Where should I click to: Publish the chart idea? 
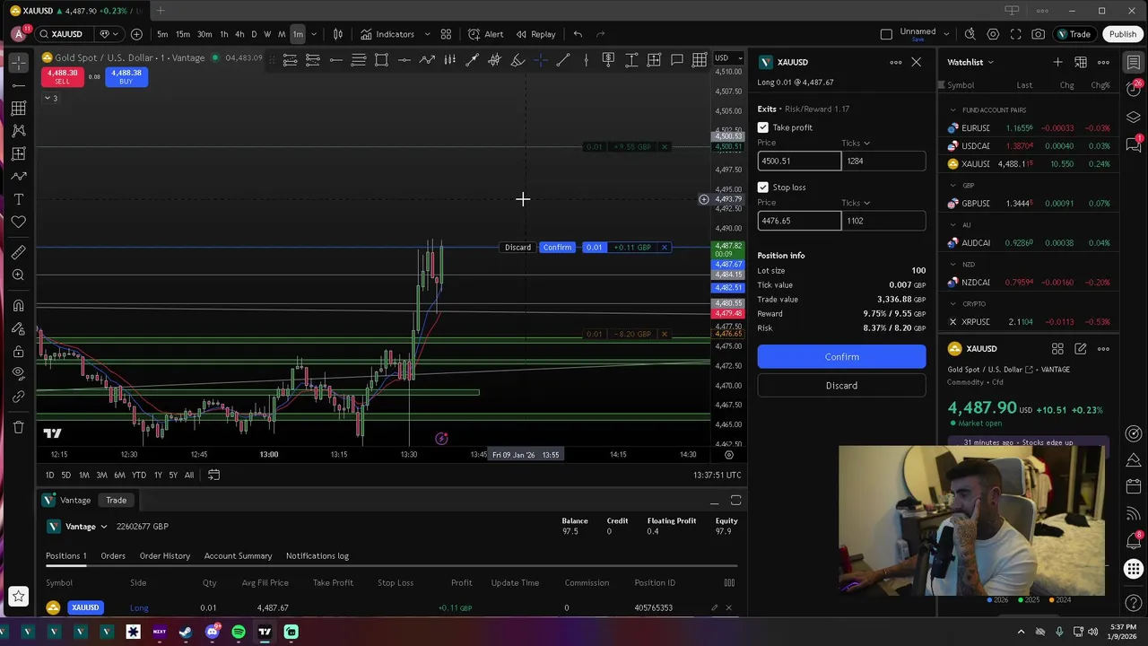[1122, 34]
